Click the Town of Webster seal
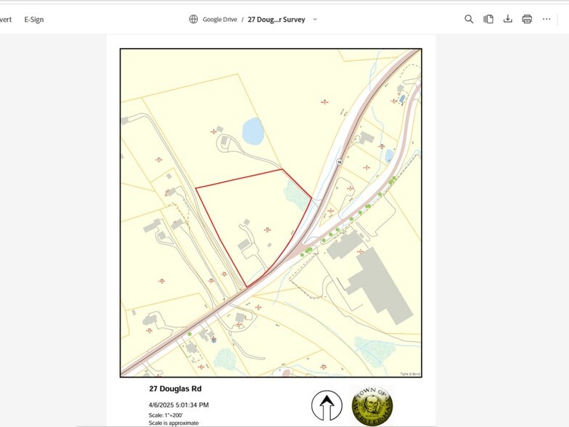Screen dimensions: 569x427 (372, 404)
